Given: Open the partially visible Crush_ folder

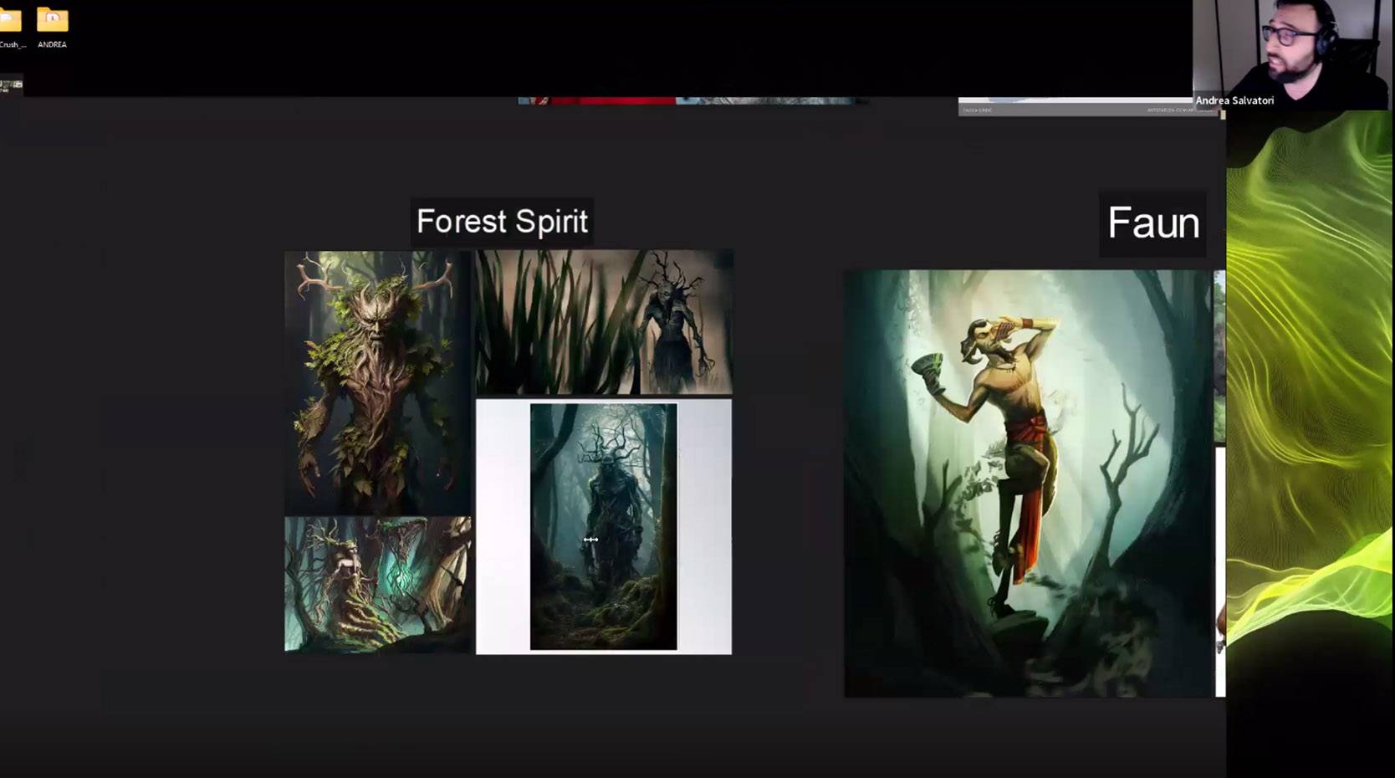Looking at the screenshot, I should point(10,23).
